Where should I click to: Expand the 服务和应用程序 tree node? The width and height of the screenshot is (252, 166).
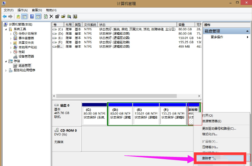pyautogui.click(x=6, y=70)
